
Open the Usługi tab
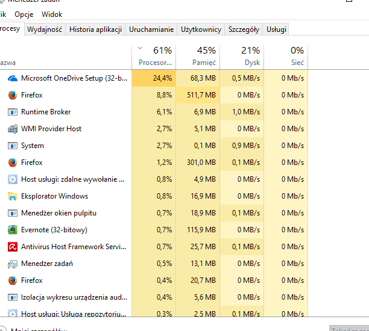[276, 29]
